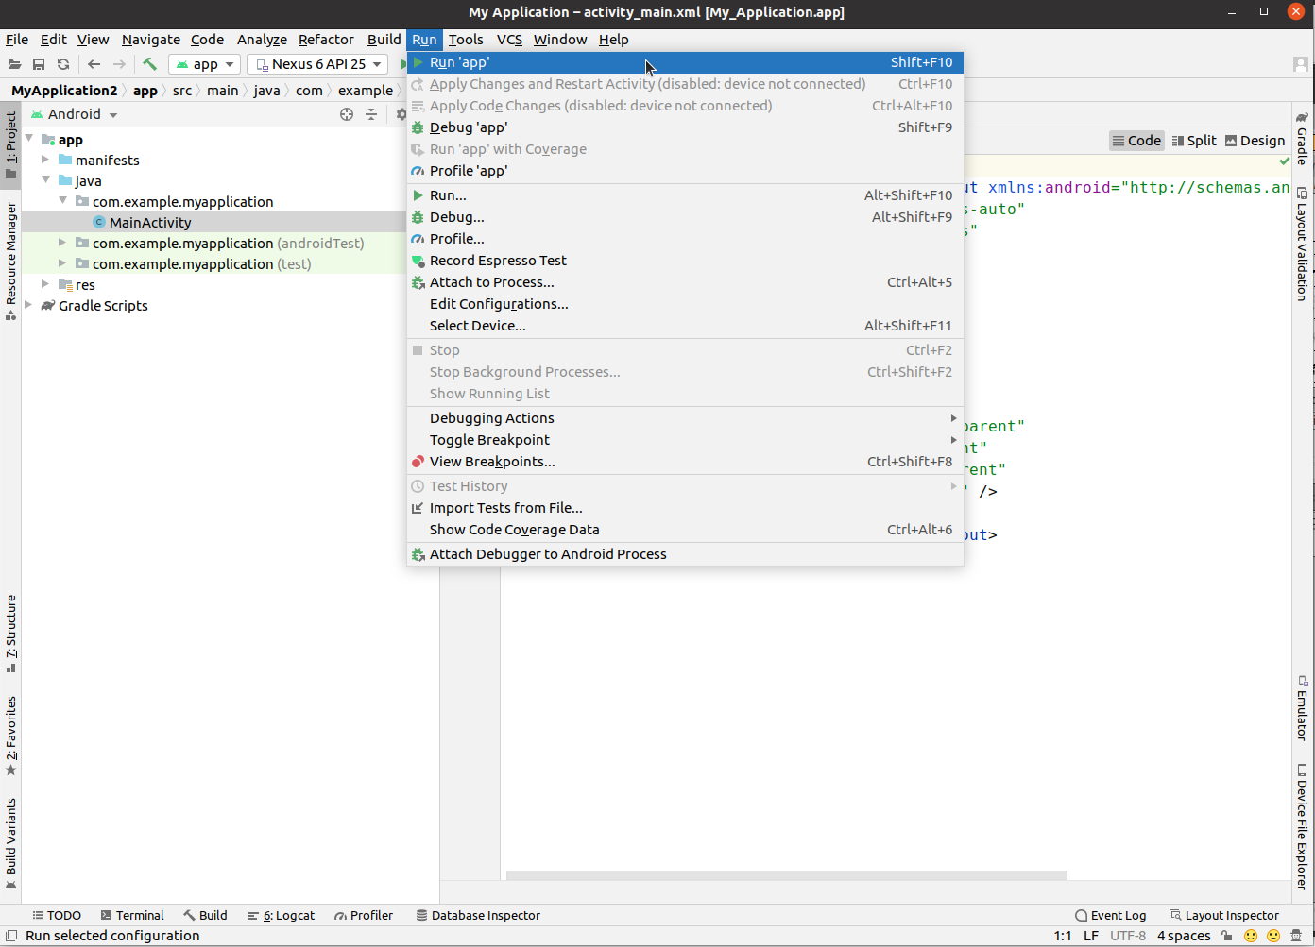Expand the com.example.myapplication (test) package
The width and height of the screenshot is (1315, 947).
tap(62, 263)
